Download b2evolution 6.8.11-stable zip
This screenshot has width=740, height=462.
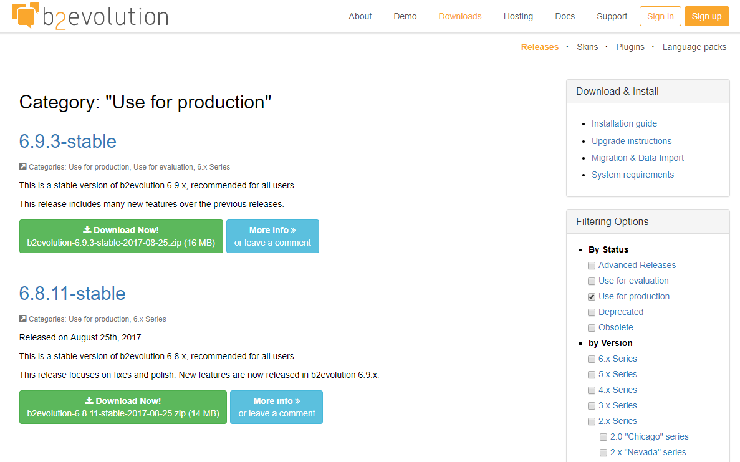(x=123, y=407)
